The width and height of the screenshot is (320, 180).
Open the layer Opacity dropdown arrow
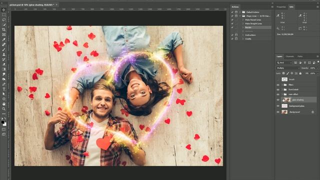(x=317, y=68)
